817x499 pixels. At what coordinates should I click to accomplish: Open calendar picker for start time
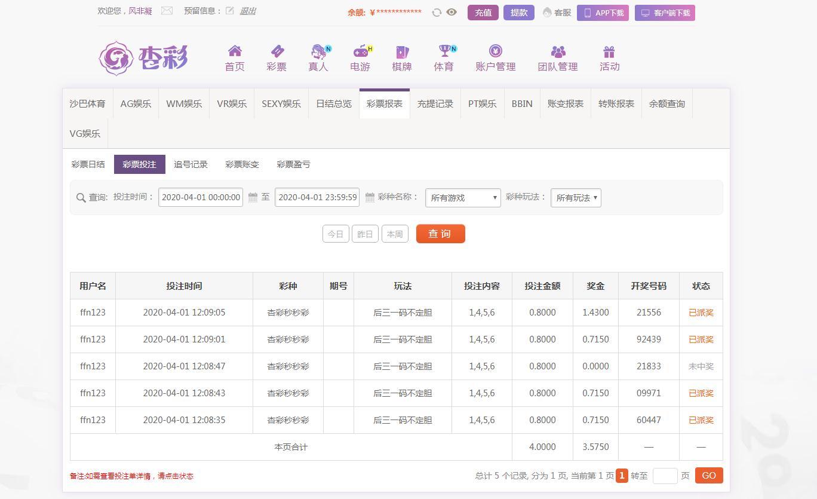tap(253, 197)
